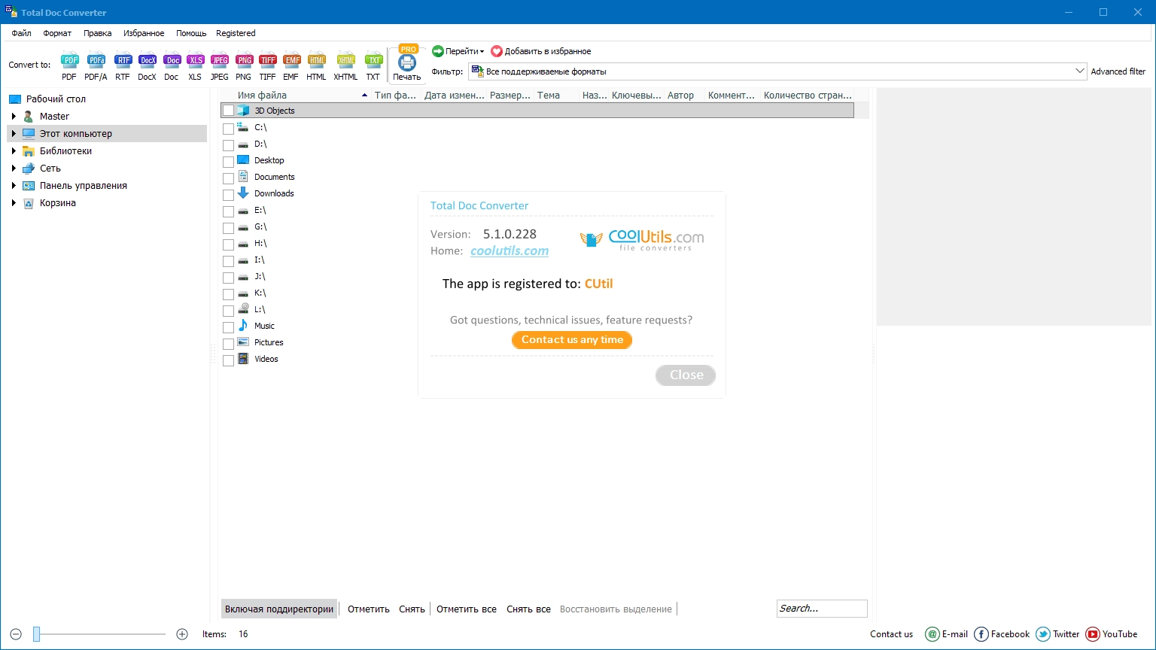The width and height of the screenshot is (1156, 650).
Task: Convert to XLS format
Action: click(x=195, y=66)
